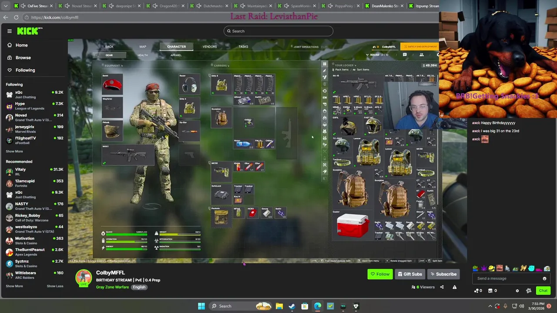Mute the Dutchmaster browser tab
Image resolution: width=557 pixels, height=313 pixels.
click(199, 6)
